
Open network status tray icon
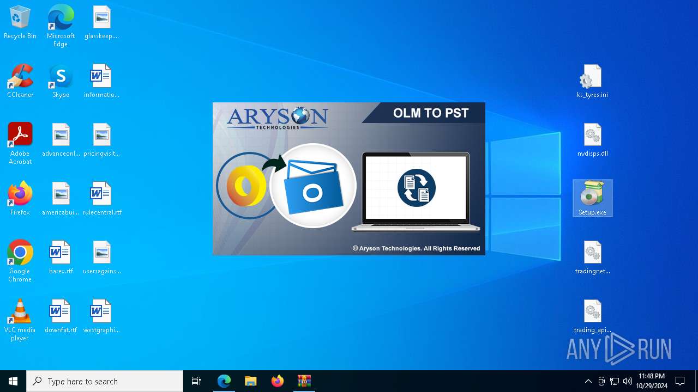pyautogui.click(x=615, y=381)
